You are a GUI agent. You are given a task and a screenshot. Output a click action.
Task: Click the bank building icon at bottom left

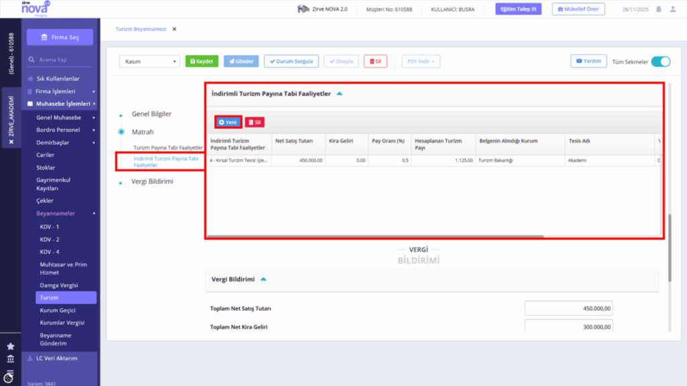(x=11, y=359)
